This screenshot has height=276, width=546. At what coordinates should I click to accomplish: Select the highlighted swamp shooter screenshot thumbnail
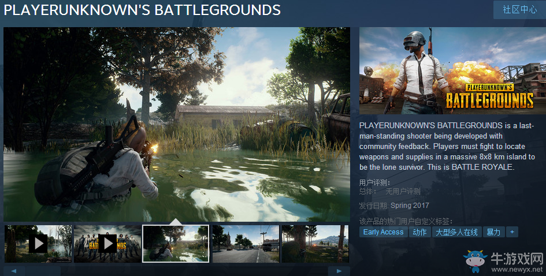[x=176, y=244]
